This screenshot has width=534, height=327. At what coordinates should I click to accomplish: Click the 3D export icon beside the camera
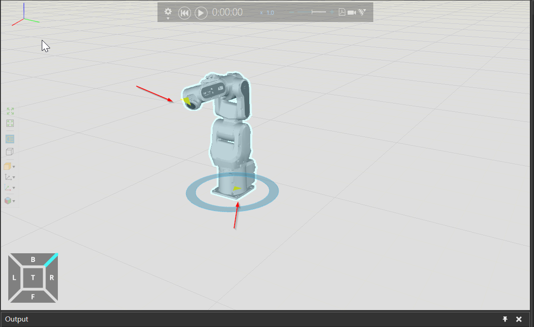(361, 12)
